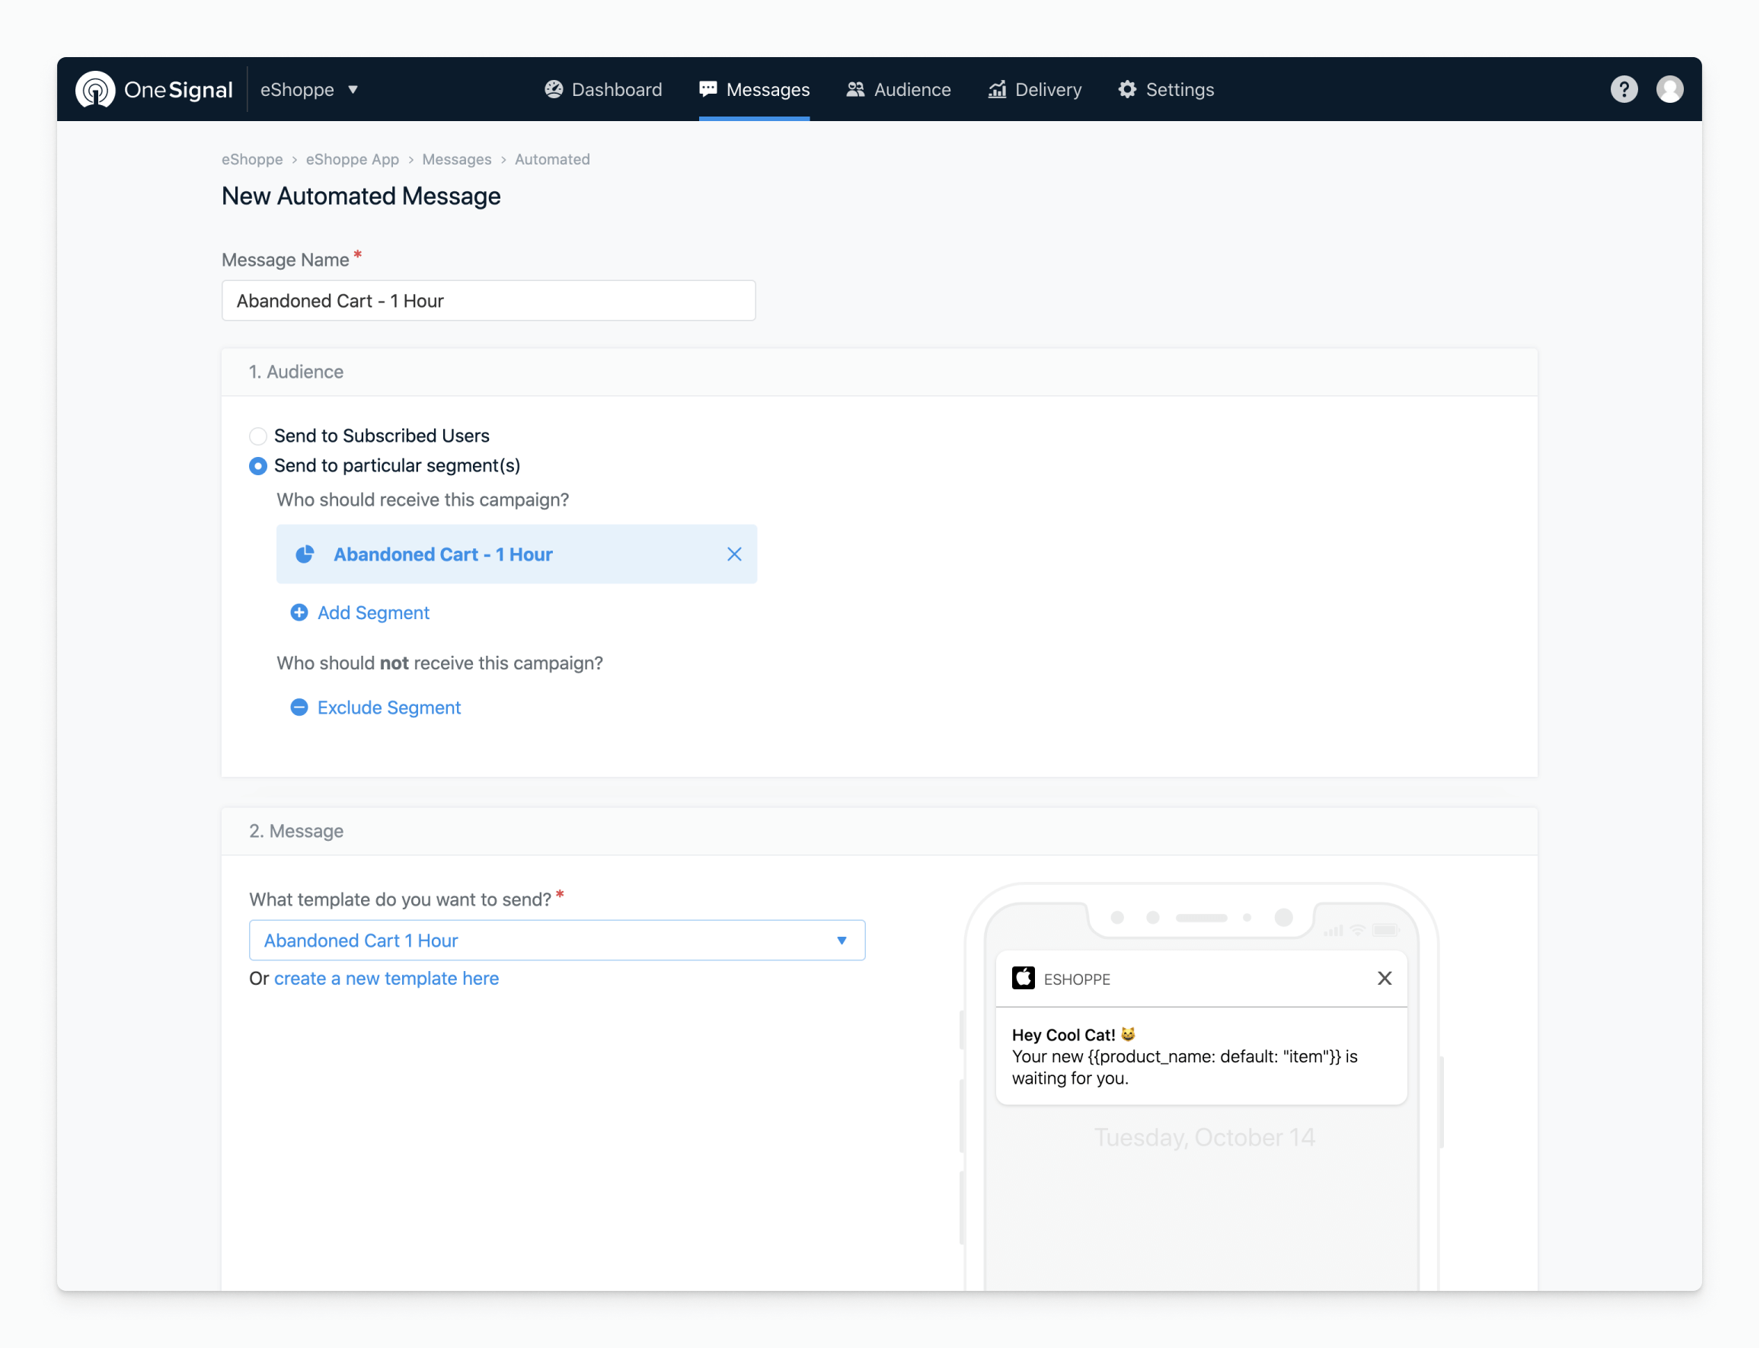Select Send to particular segment(s) radio
1760x1348 pixels.
257,465
